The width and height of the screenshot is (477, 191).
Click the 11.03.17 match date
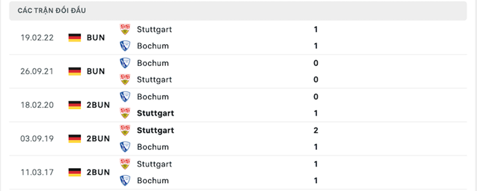[36, 172]
